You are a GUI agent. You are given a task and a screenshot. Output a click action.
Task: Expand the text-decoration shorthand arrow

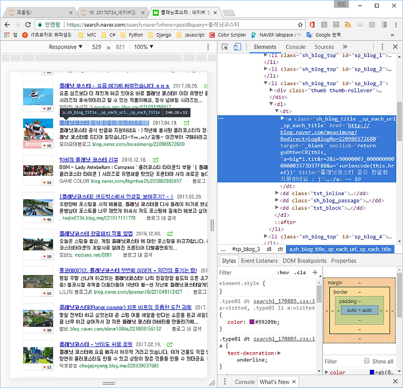[x=280, y=353]
